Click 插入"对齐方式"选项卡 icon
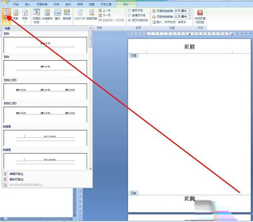The width and height of the screenshot is (253, 222). point(154,22)
